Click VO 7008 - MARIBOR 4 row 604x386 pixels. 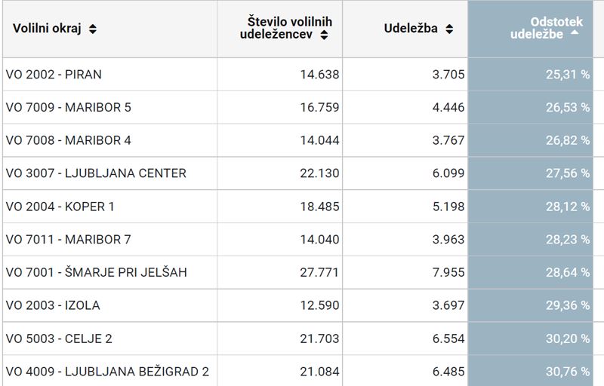coord(68,140)
